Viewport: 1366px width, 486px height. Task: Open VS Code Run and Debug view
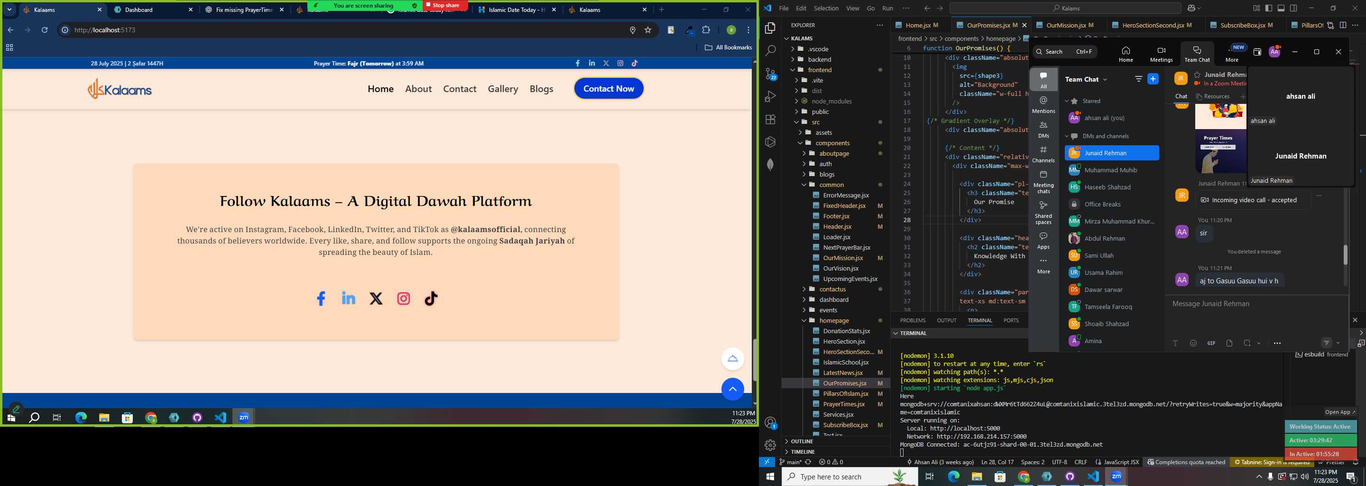(x=770, y=96)
